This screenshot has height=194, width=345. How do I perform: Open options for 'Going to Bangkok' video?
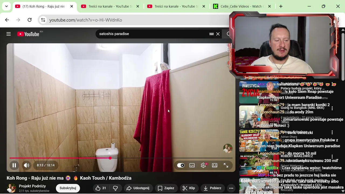coord(332,108)
